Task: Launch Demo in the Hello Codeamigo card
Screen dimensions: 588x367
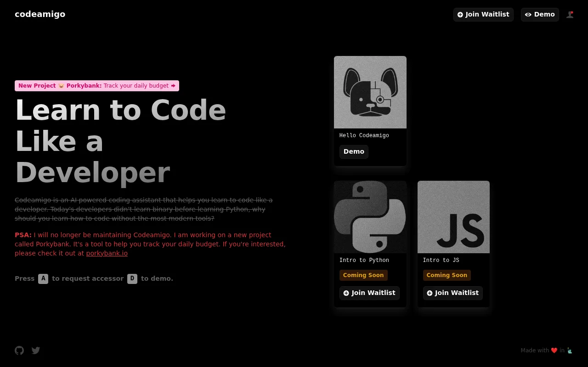Action: (354, 152)
